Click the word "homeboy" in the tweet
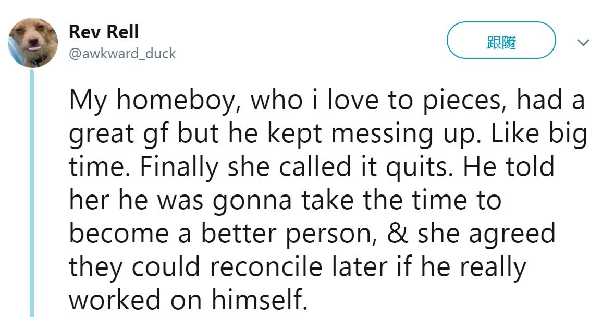The image size is (602, 317). (x=179, y=101)
